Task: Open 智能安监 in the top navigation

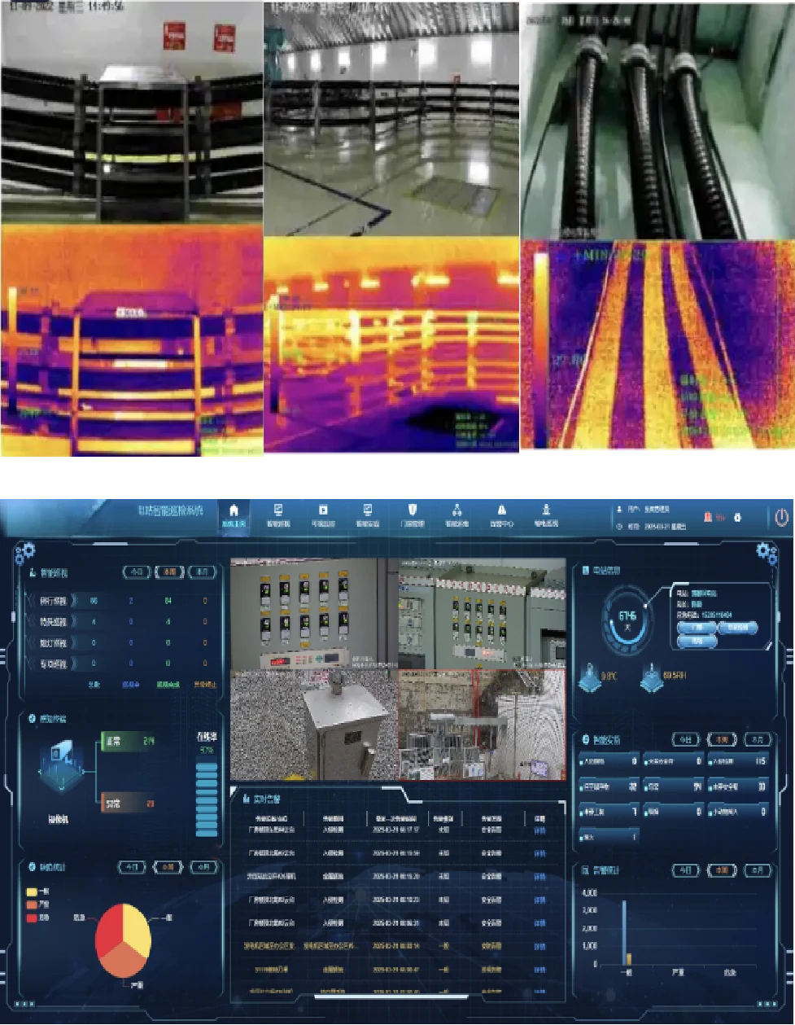Action: click(367, 515)
